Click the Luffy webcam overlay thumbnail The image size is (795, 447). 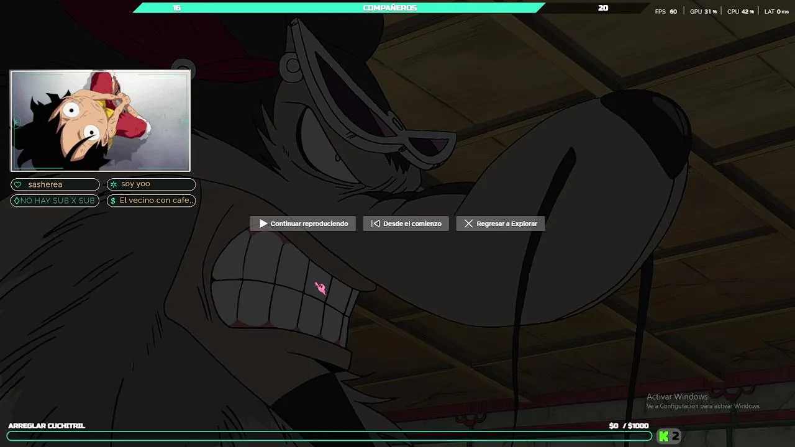tap(100, 120)
